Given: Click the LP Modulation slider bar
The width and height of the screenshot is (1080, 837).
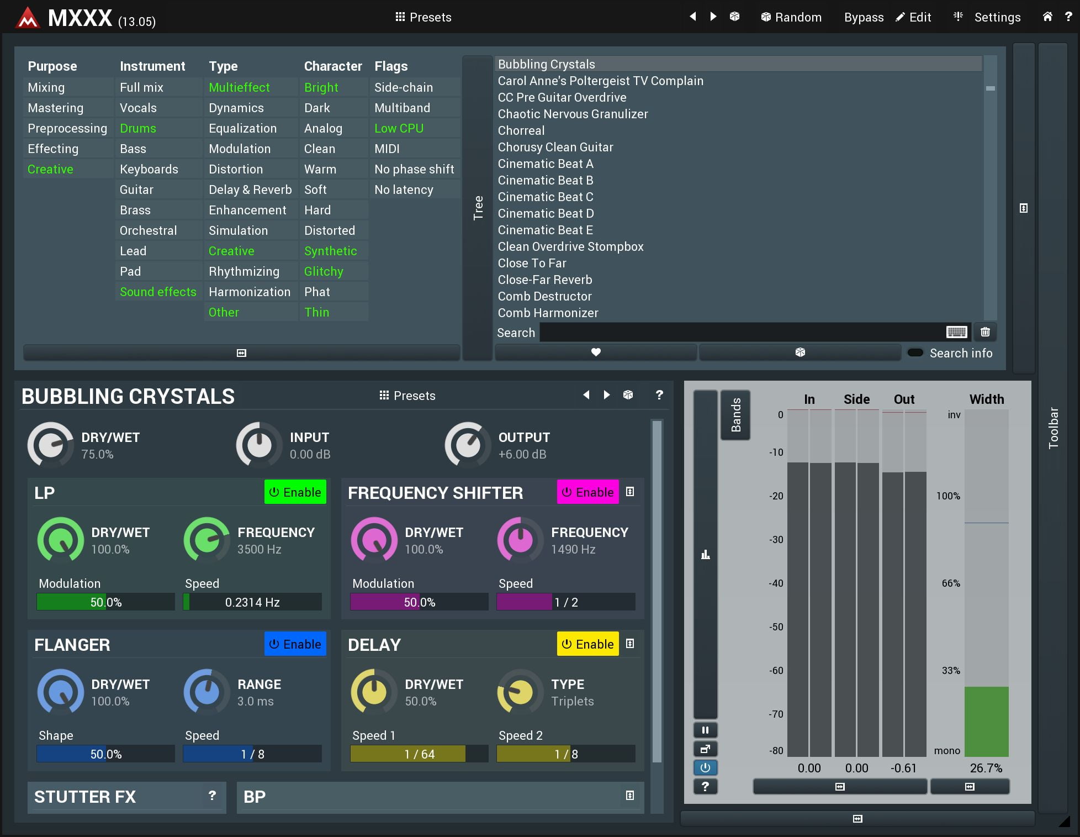Looking at the screenshot, I should (105, 602).
